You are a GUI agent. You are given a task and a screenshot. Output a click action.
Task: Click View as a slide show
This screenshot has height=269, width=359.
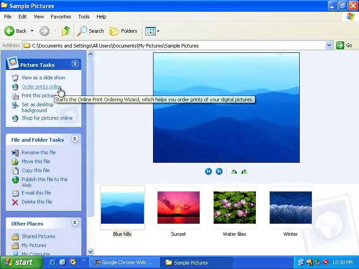[44, 78]
